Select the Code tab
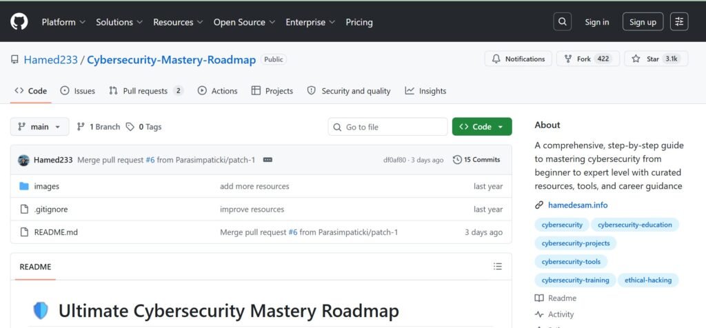The width and height of the screenshot is (706, 328). (30, 91)
